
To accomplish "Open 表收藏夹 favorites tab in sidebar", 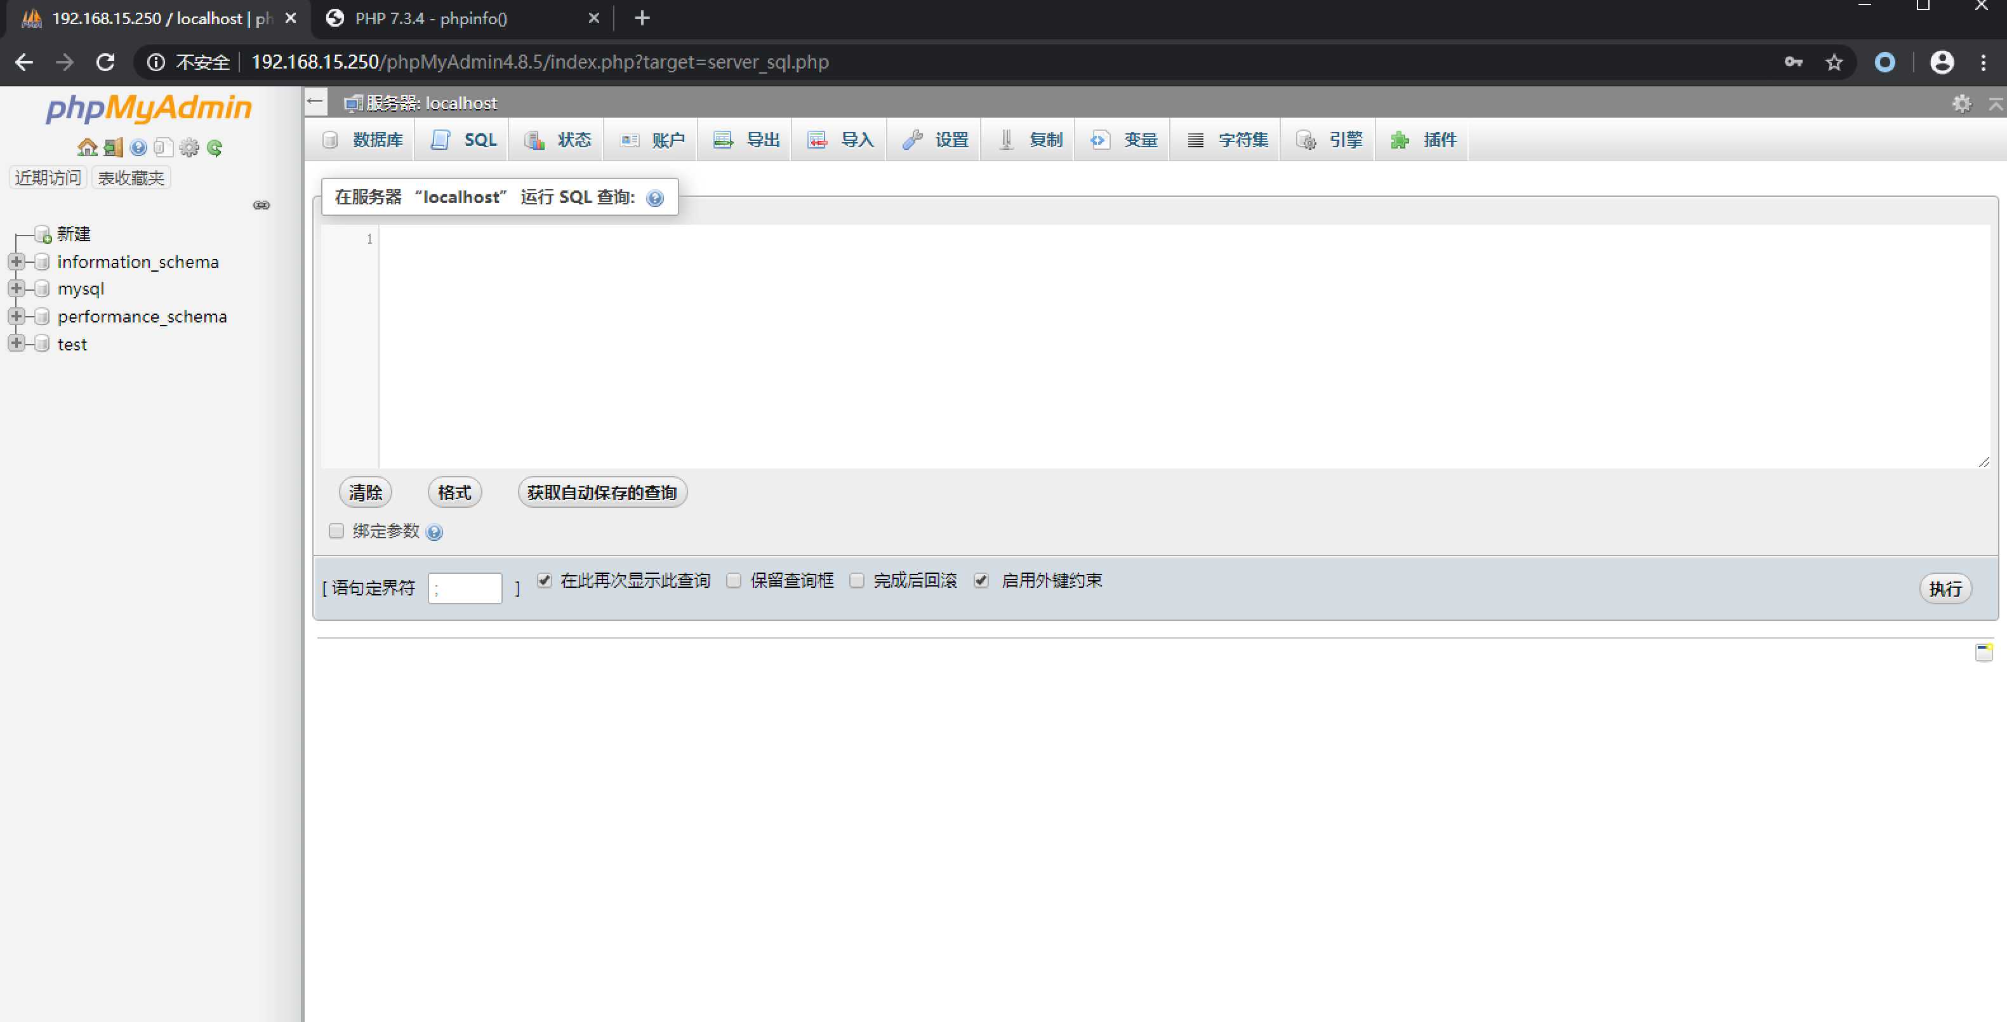I will pyautogui.click(x=131, y=178).
